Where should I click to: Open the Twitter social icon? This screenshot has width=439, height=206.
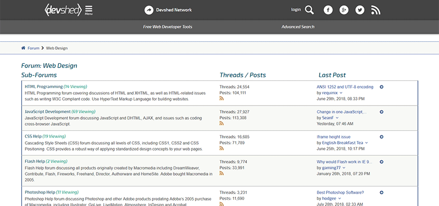pyautogui.click(x=359, y=10)
